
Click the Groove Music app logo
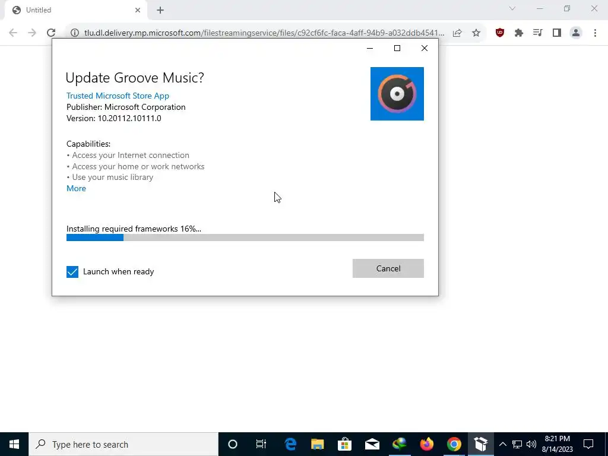pyautogui.click(x=397, y=94)
